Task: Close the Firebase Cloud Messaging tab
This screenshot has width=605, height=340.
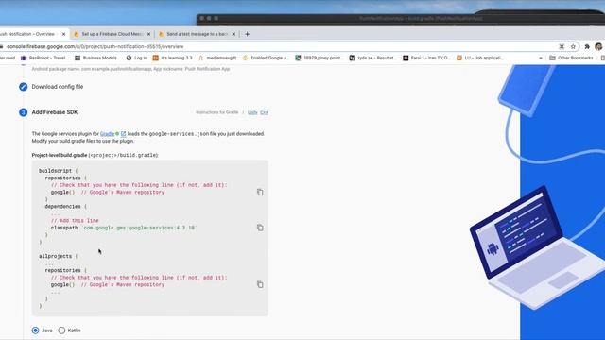Action: tap(148, 34)
